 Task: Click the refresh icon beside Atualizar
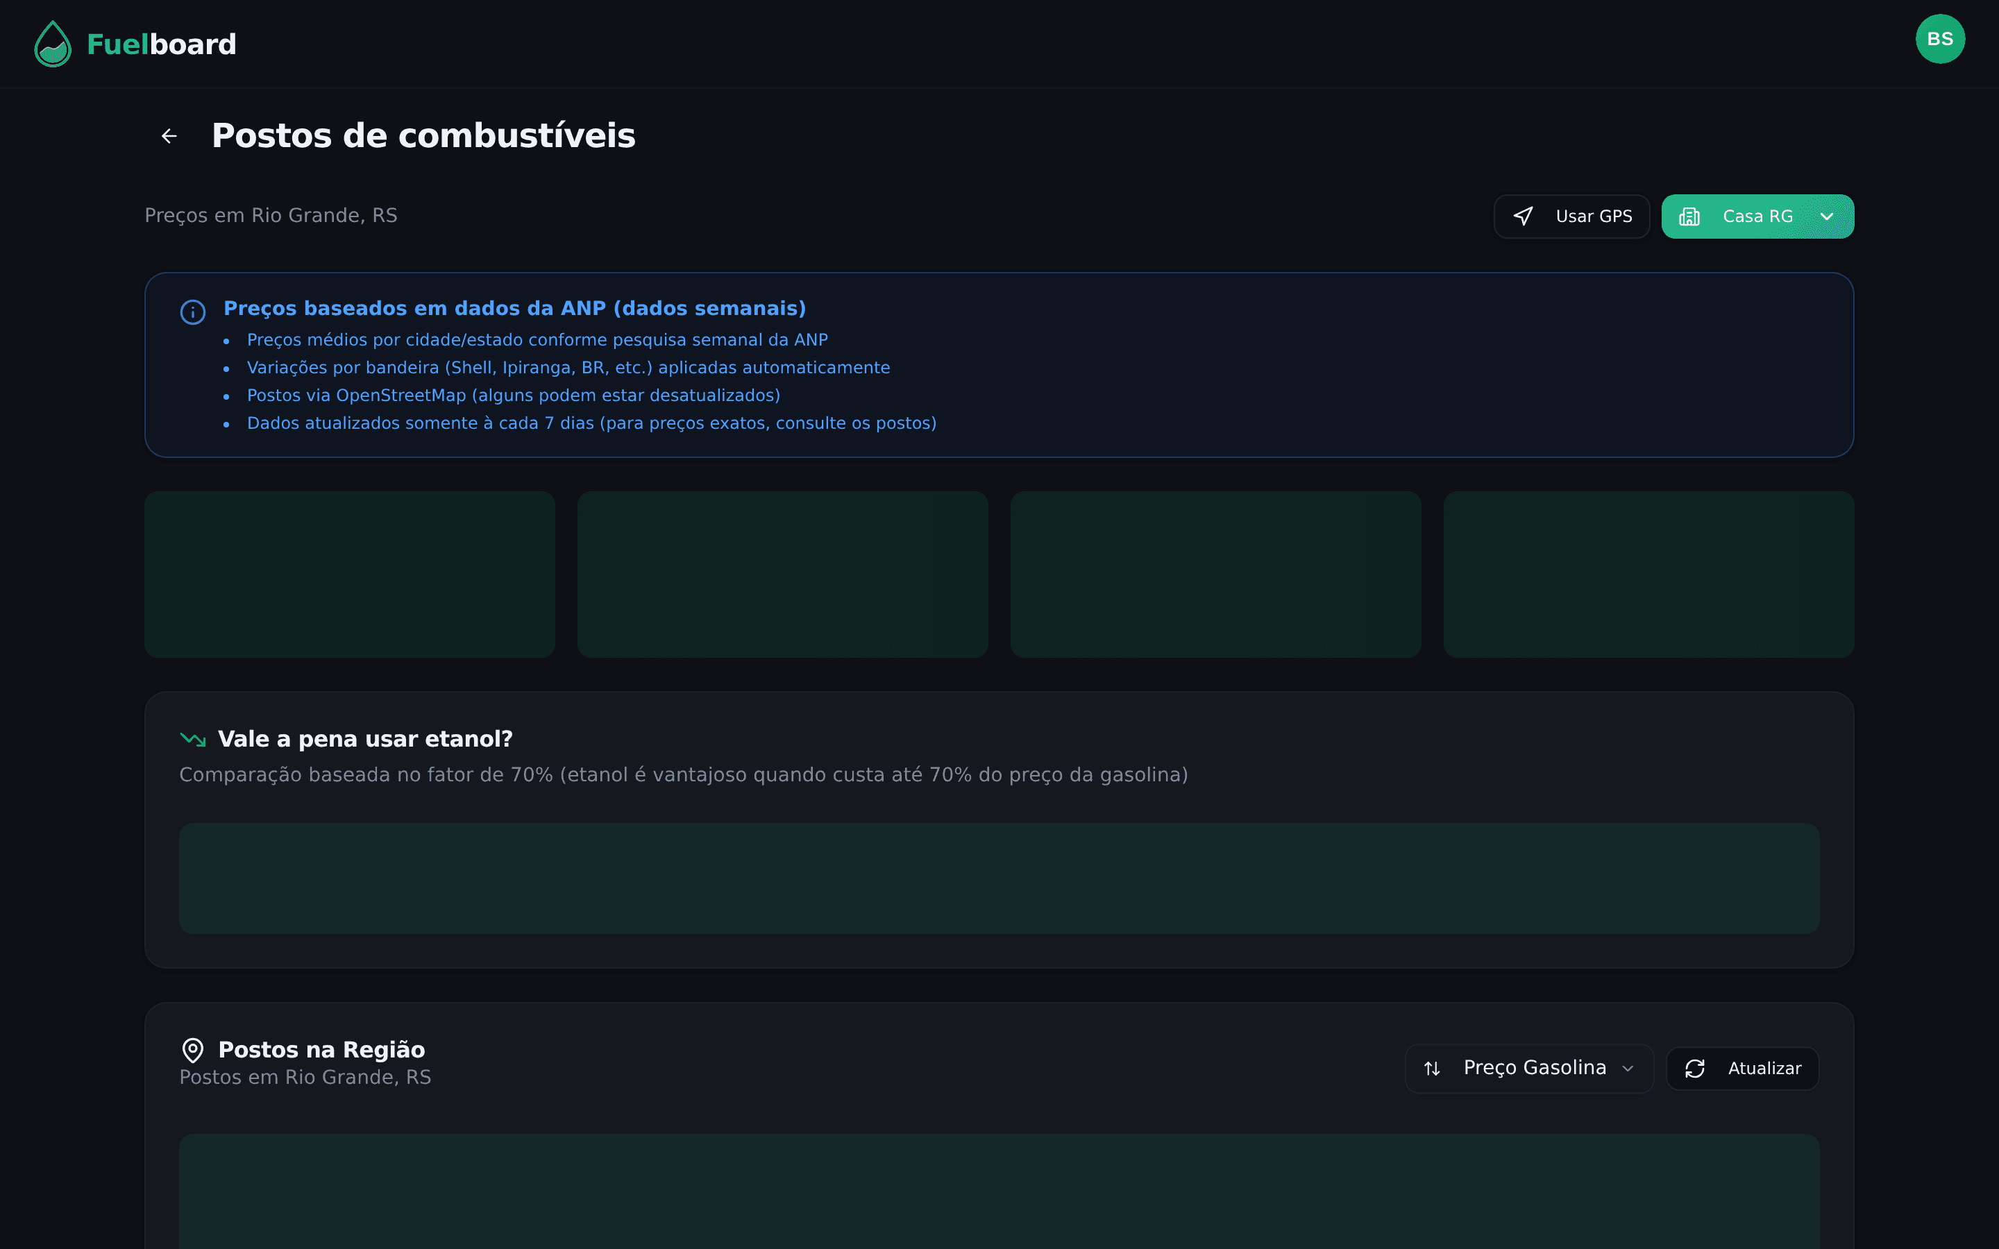pos(1695,1068)
